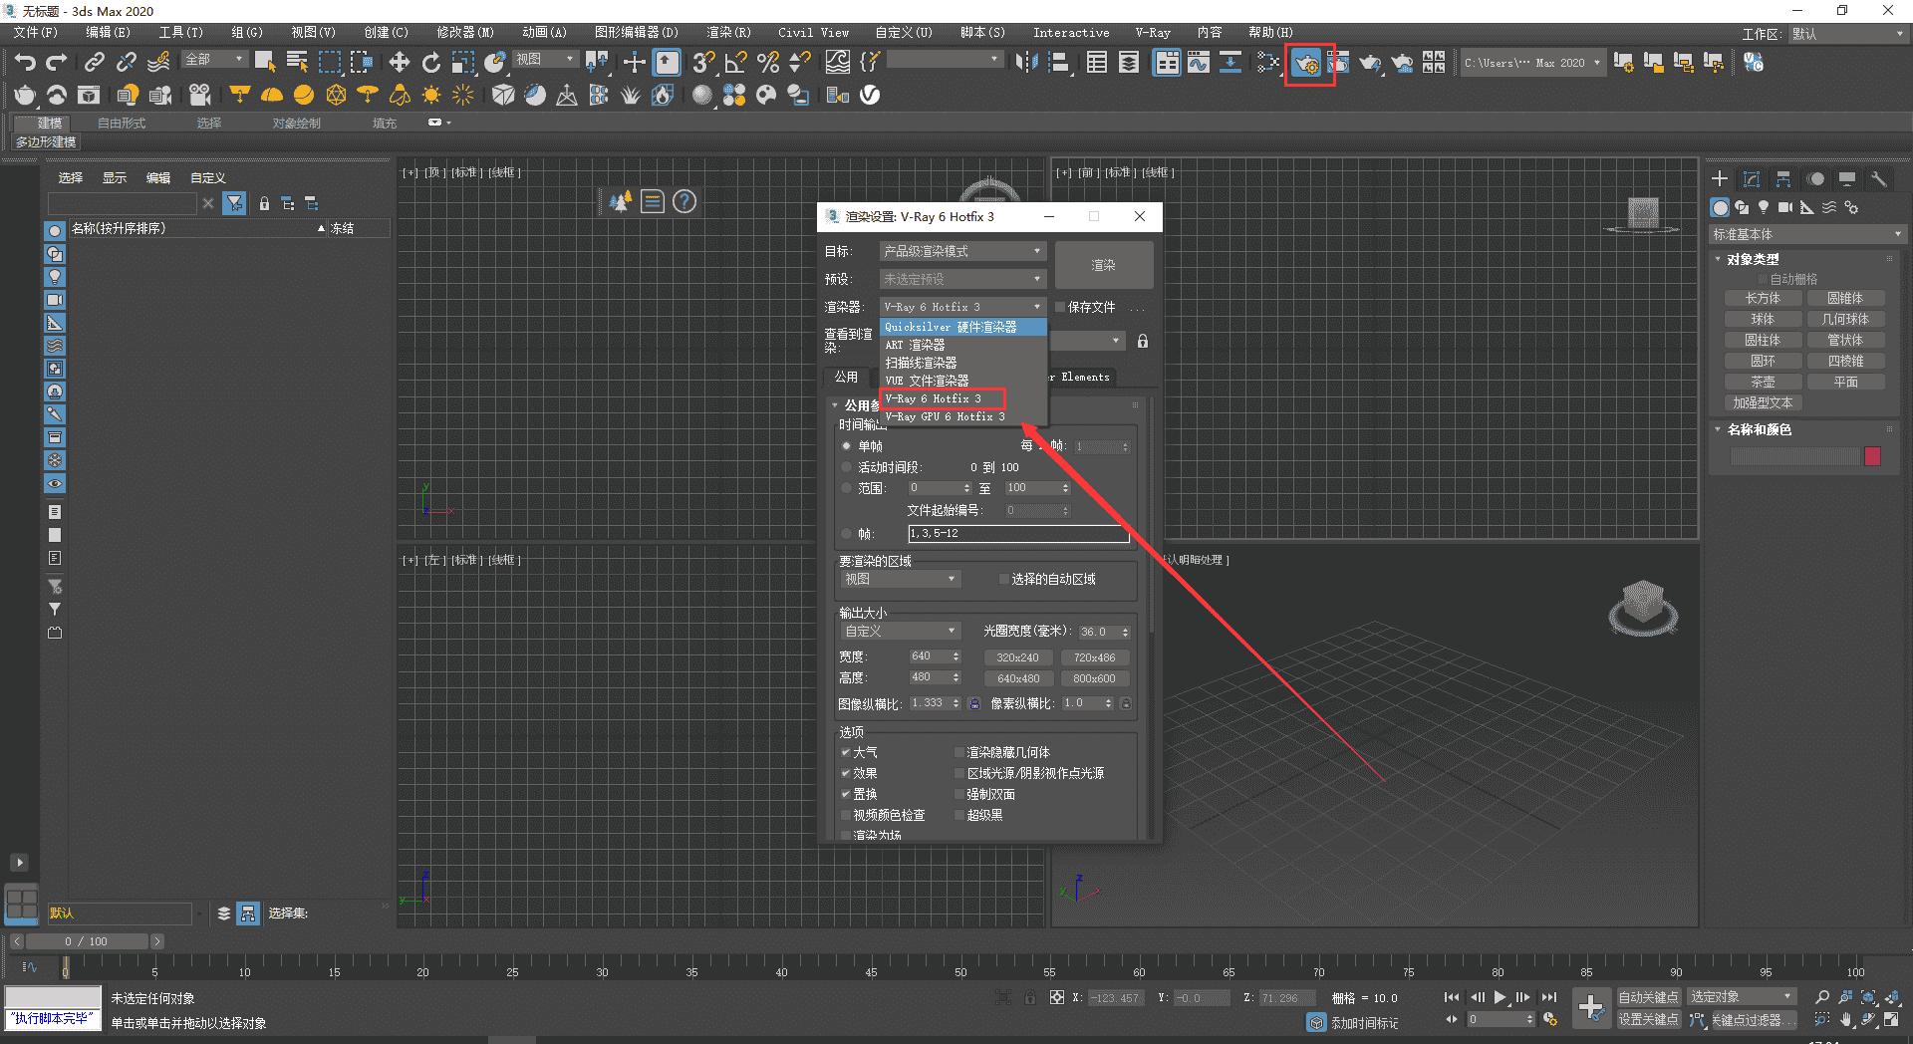1913x1044 pixels.
Task: Choose Quicksilver 硬件渲染器 from list
Action: (963, 327)
